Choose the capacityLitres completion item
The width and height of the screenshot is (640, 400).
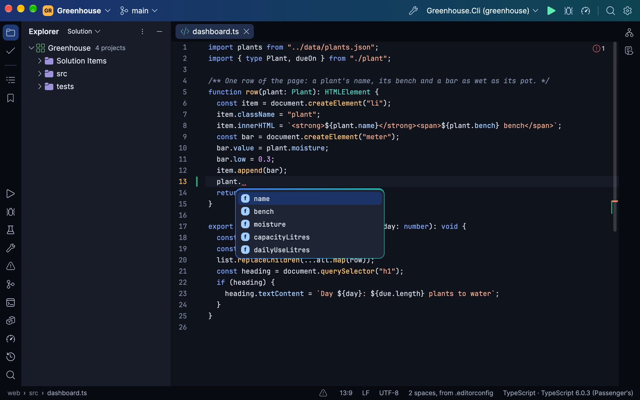[310, 237]
